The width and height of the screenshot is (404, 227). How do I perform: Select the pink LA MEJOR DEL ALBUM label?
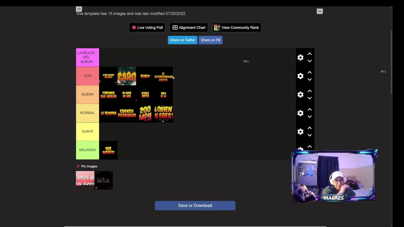click(x=87, y=57)
